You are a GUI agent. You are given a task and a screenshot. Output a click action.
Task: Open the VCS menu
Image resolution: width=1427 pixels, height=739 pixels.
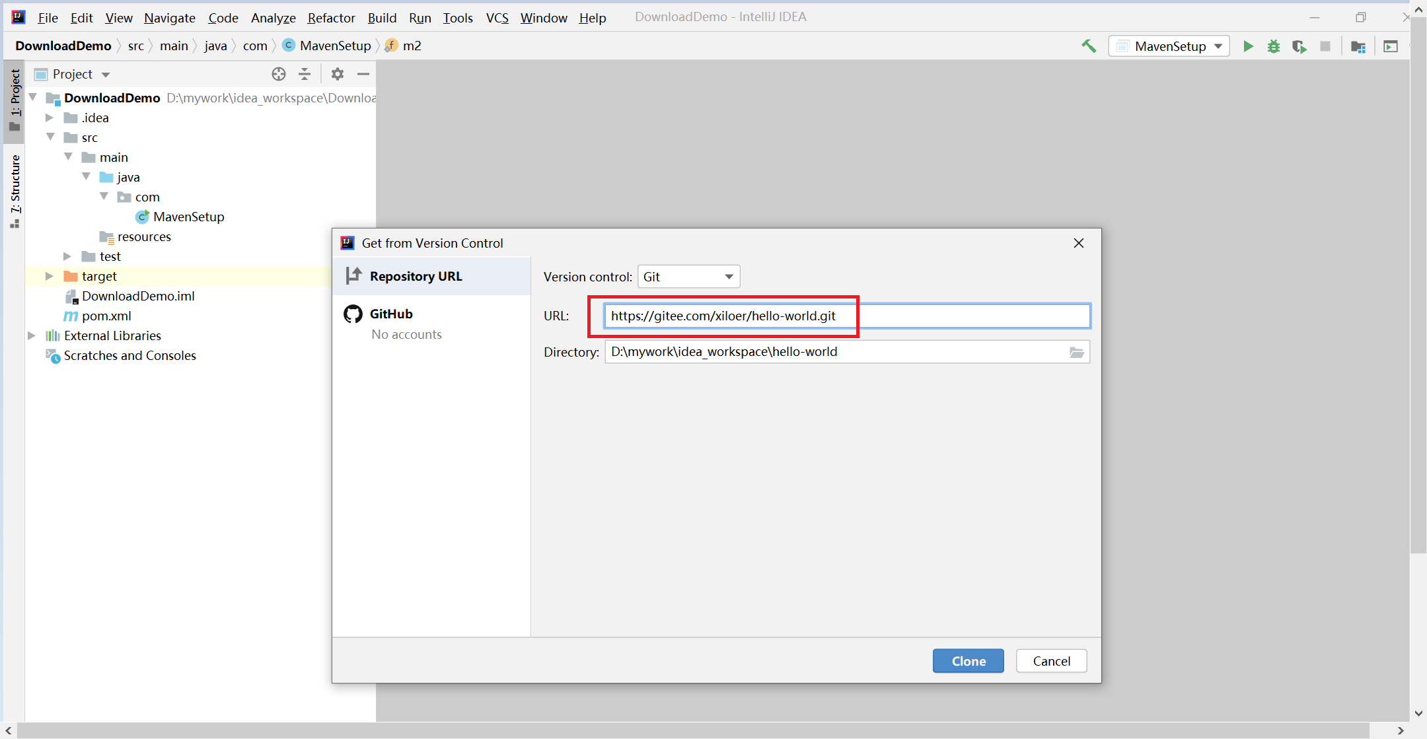tap(497, 18)
